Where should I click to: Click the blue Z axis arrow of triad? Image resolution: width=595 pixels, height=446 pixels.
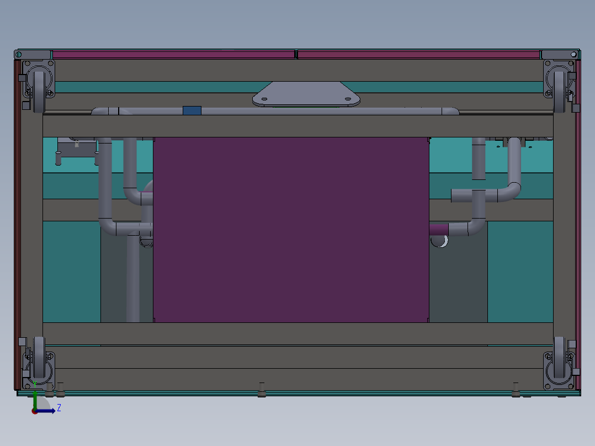click(x=46, y=411)
